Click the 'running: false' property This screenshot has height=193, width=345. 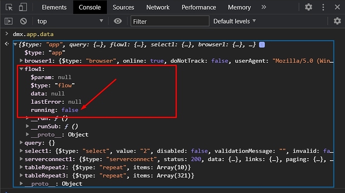54,110
